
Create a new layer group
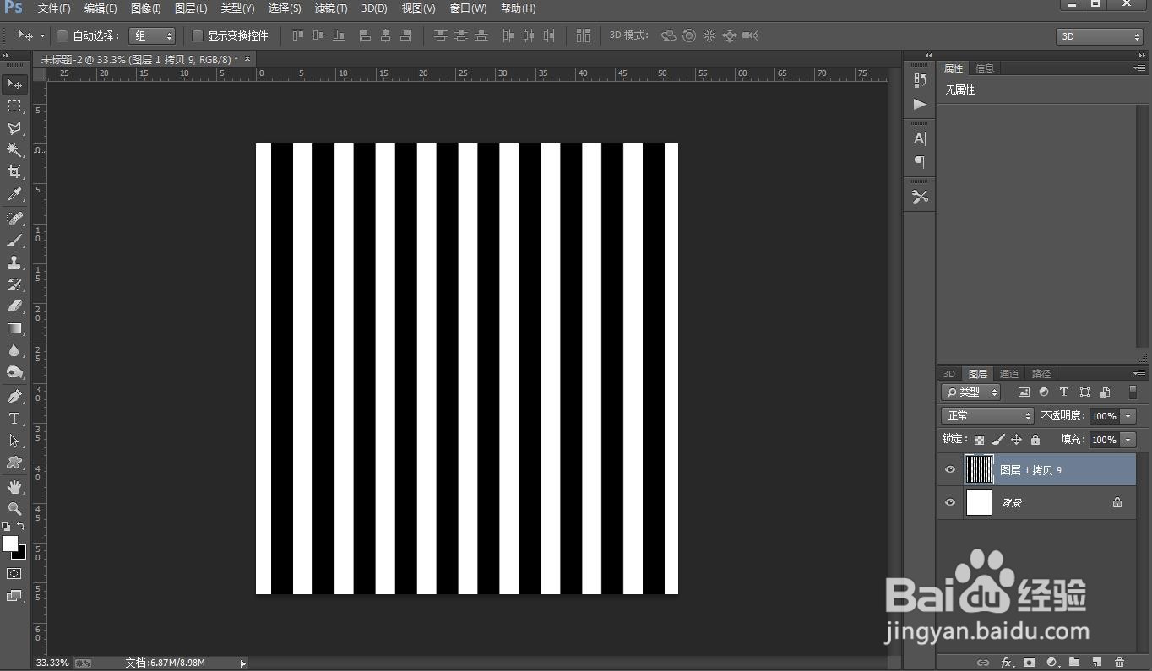[x=1074, y=663]
